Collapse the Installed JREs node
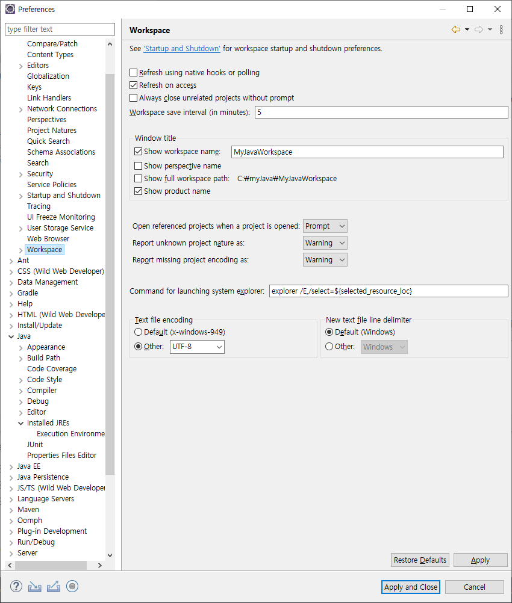Viewport: 512px width, 603px height. pos(21,424)
